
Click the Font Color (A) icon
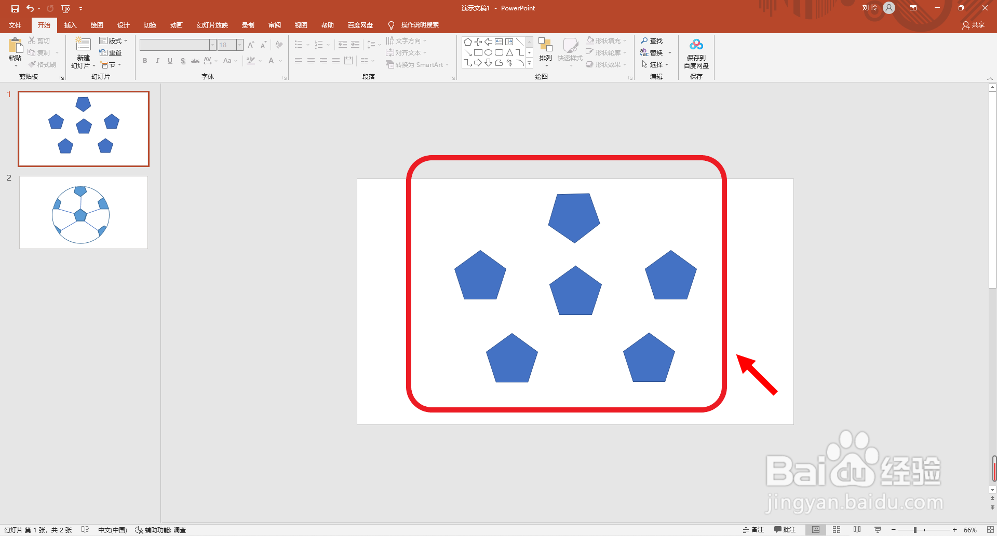271,61
